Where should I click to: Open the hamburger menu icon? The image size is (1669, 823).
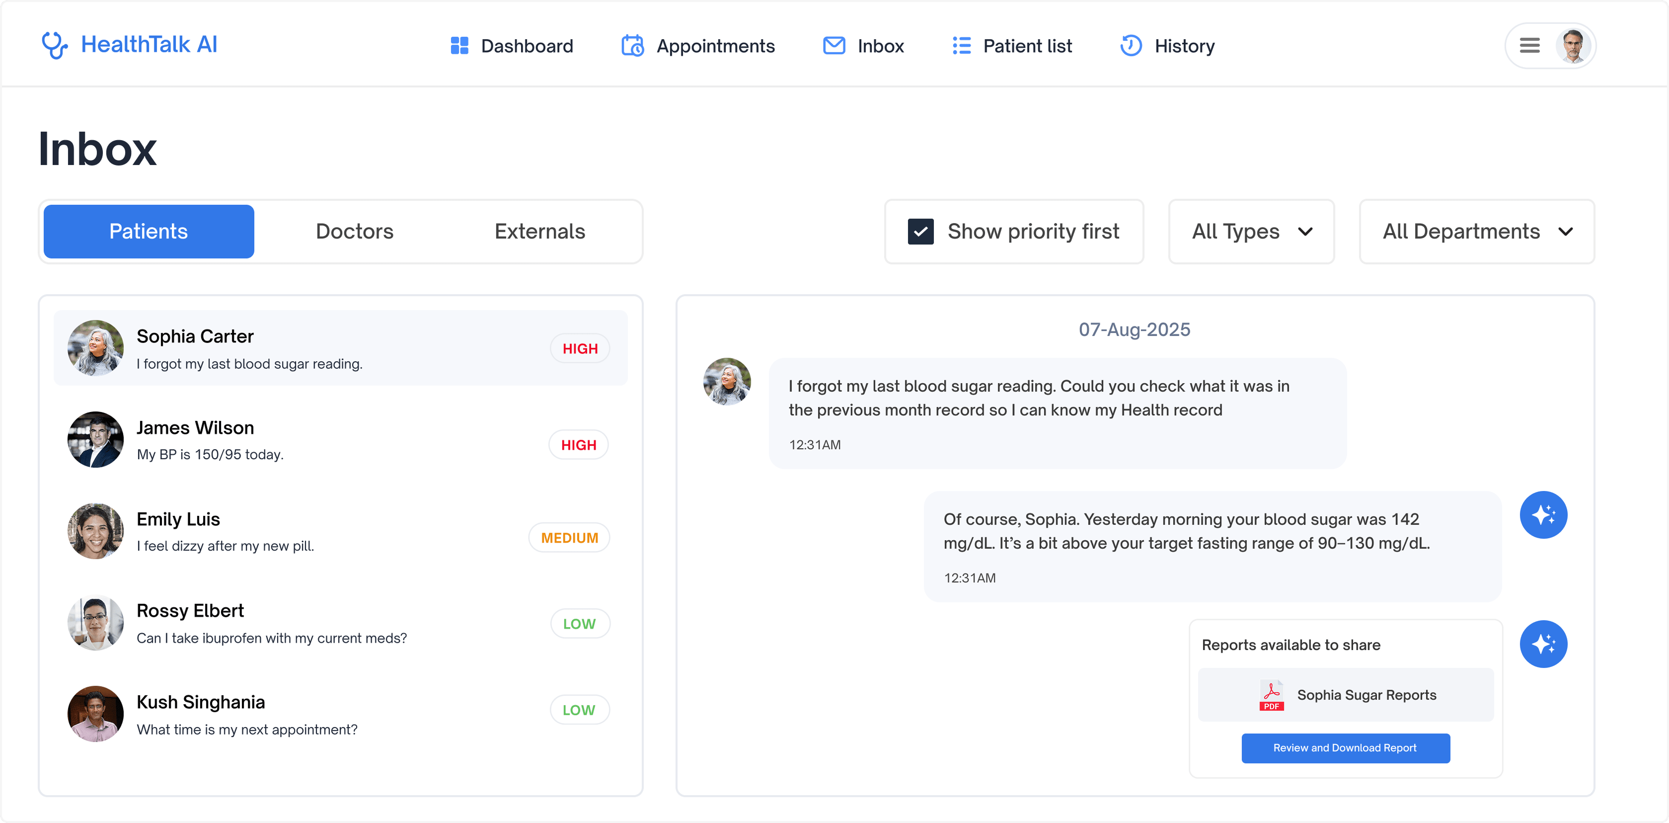(1530, 46)
